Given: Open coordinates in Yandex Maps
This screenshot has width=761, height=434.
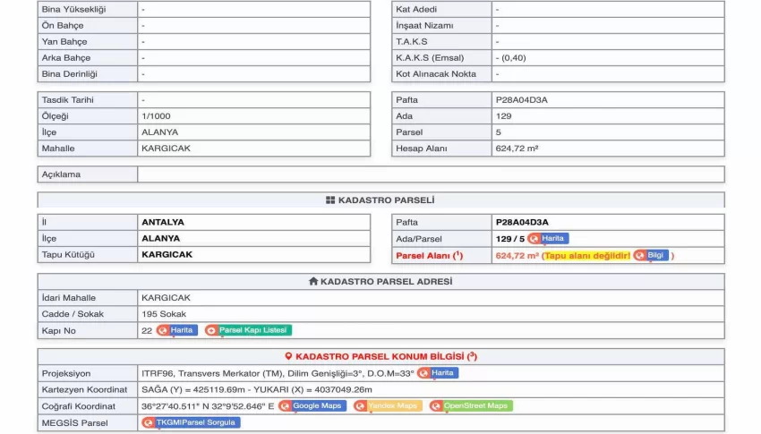Looking at the screenshot, I should (387, 405).
